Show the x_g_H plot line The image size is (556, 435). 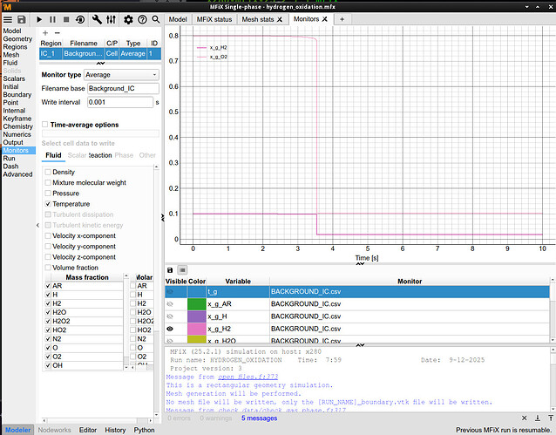(x=170, y=316)
